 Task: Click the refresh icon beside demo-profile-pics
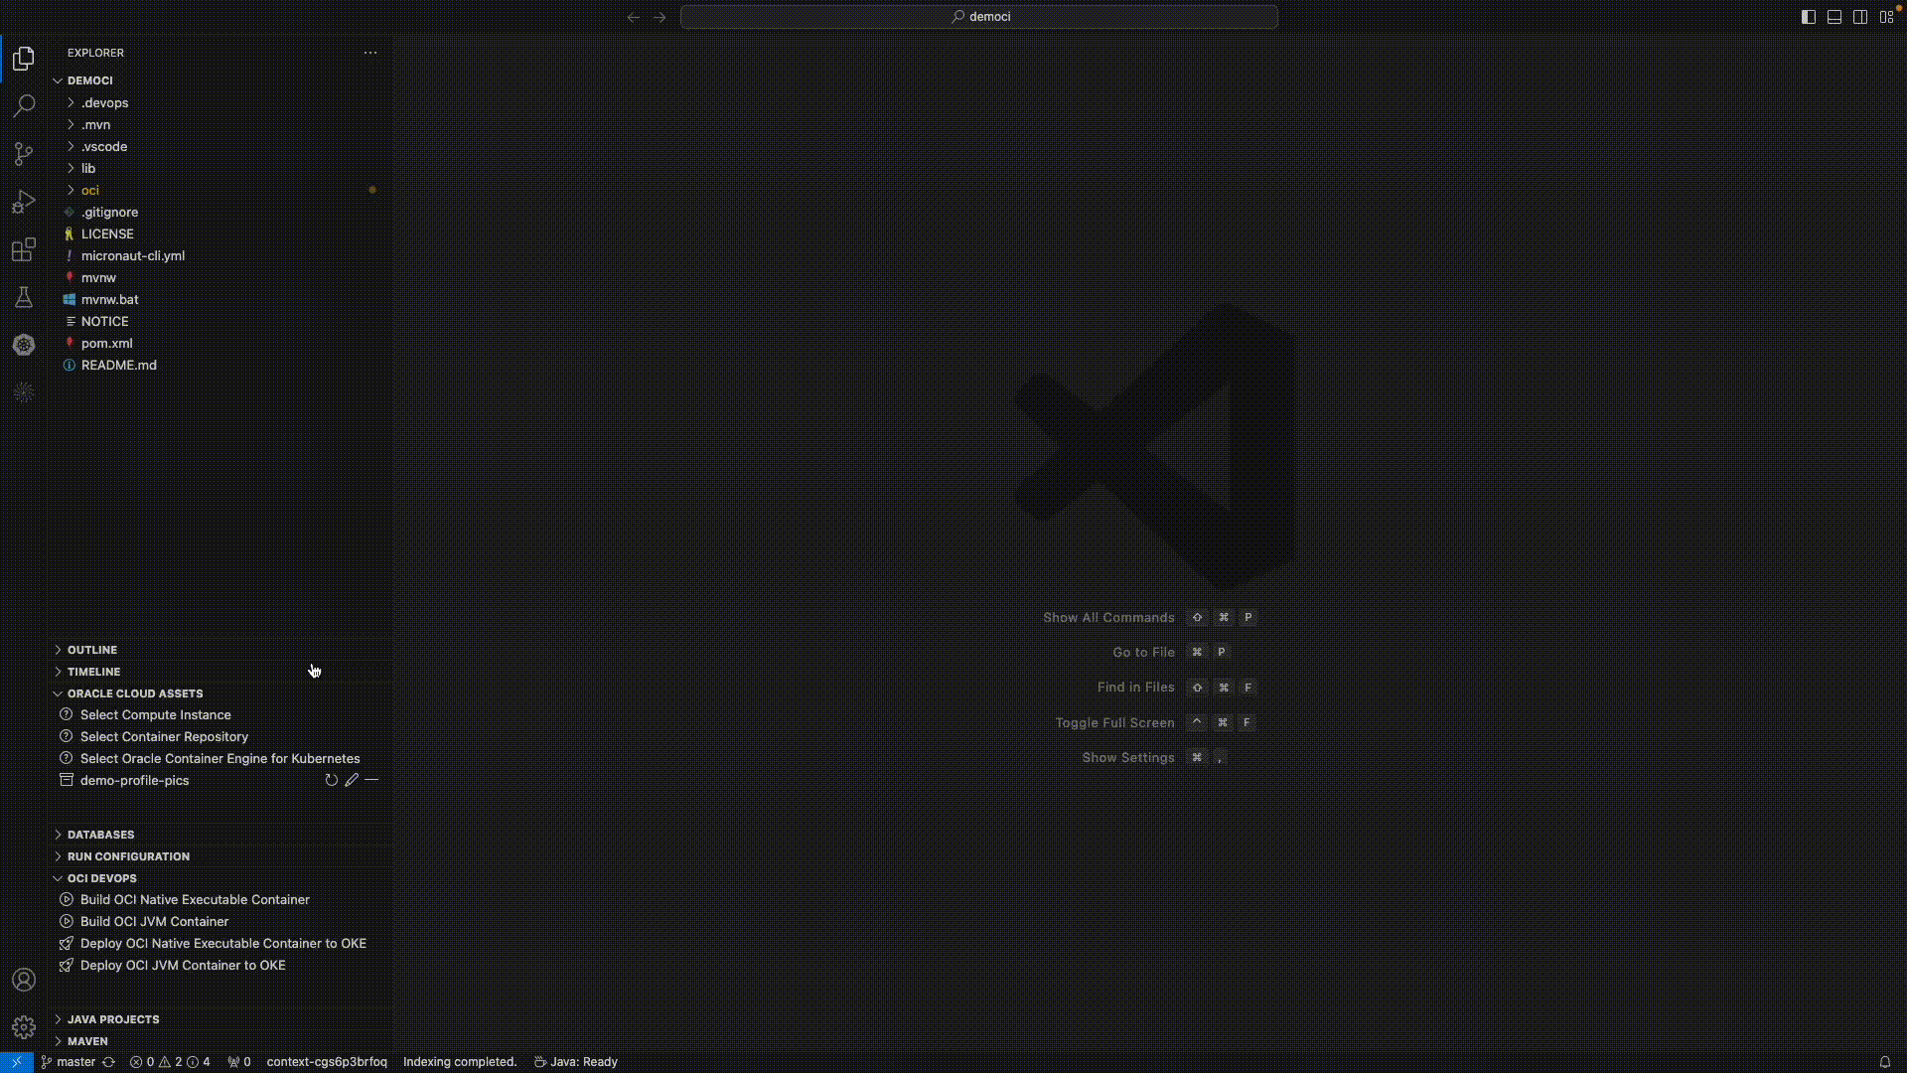[x=331, y=781]
